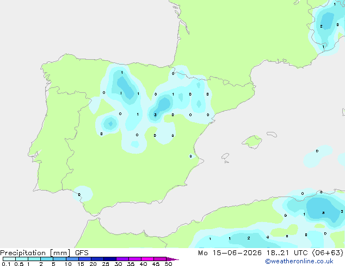This screenshot has width=345, height=266.
Task: Click the '0.5' legend label
Action: [x=19, y=264]
